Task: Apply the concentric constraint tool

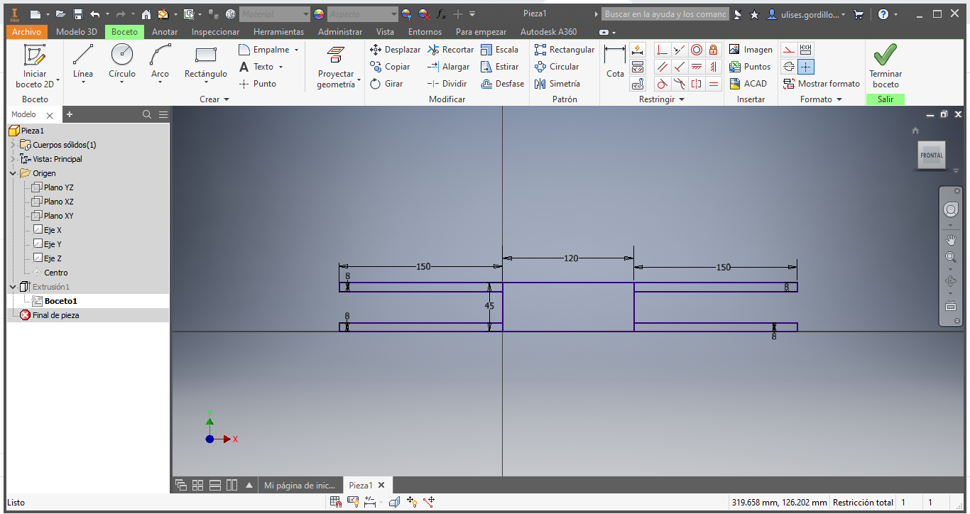Action: (x=697, y=50)
